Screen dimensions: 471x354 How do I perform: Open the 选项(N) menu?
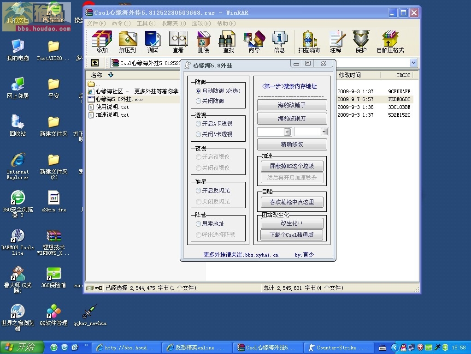click(201, 24)
